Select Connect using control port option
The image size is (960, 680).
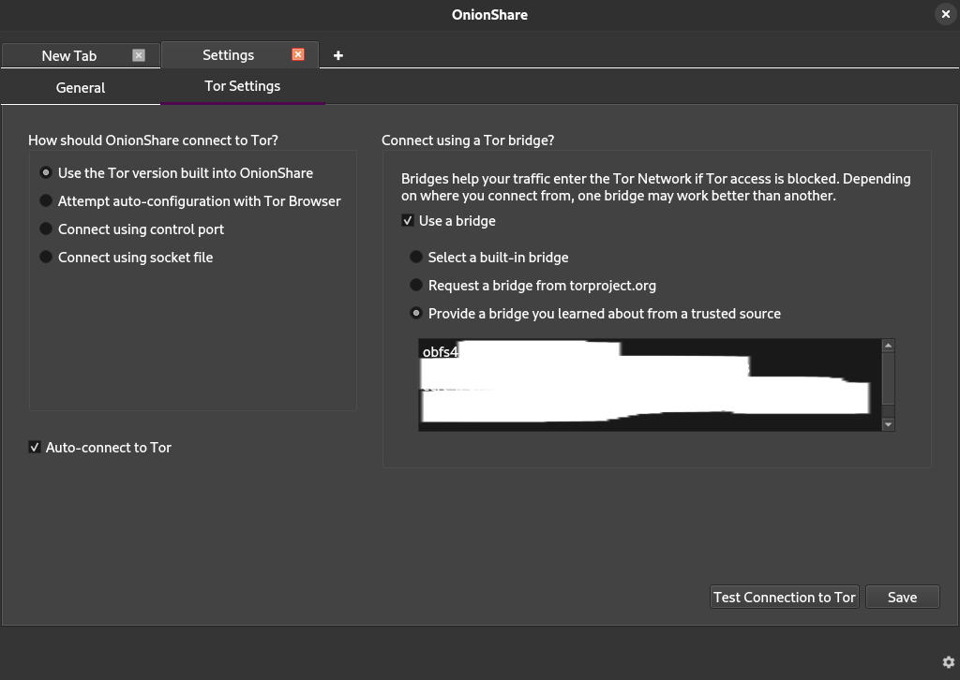46,229
